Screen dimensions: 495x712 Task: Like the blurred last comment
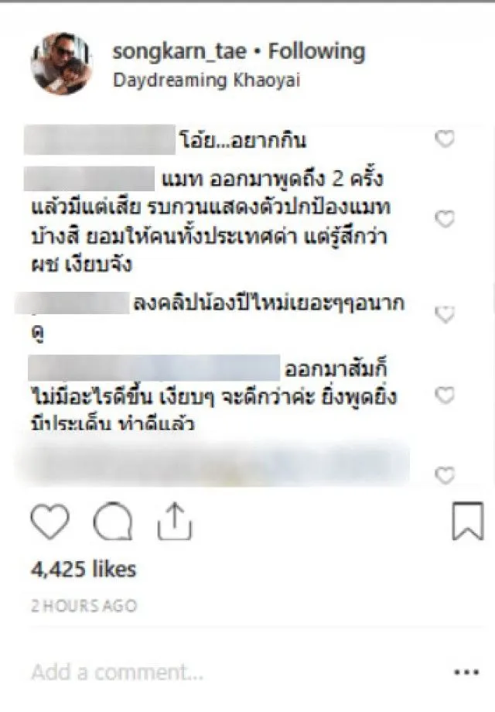445,475
